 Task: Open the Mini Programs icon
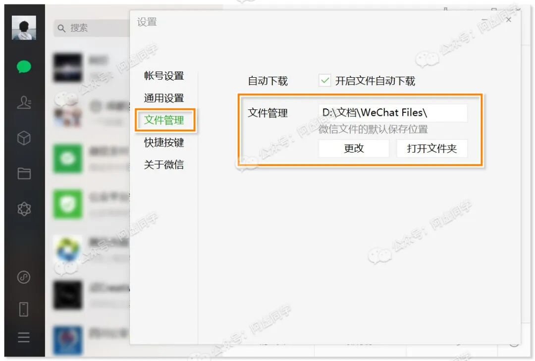click(x=24, y=277)
